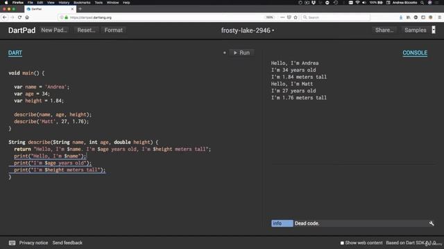Focus the browser Search field
444x249 pixels.
[336, 17]
